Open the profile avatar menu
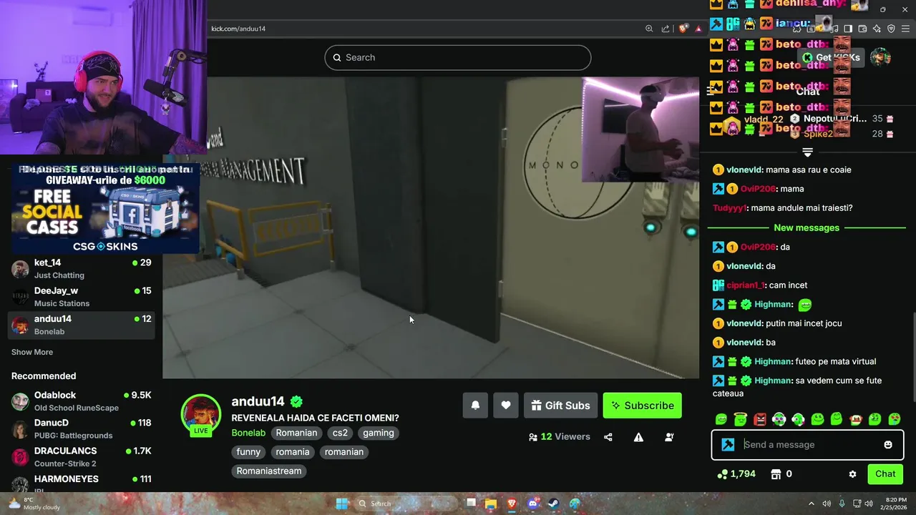The height and width of the screenshot is (515, 916). coord(880,57)
